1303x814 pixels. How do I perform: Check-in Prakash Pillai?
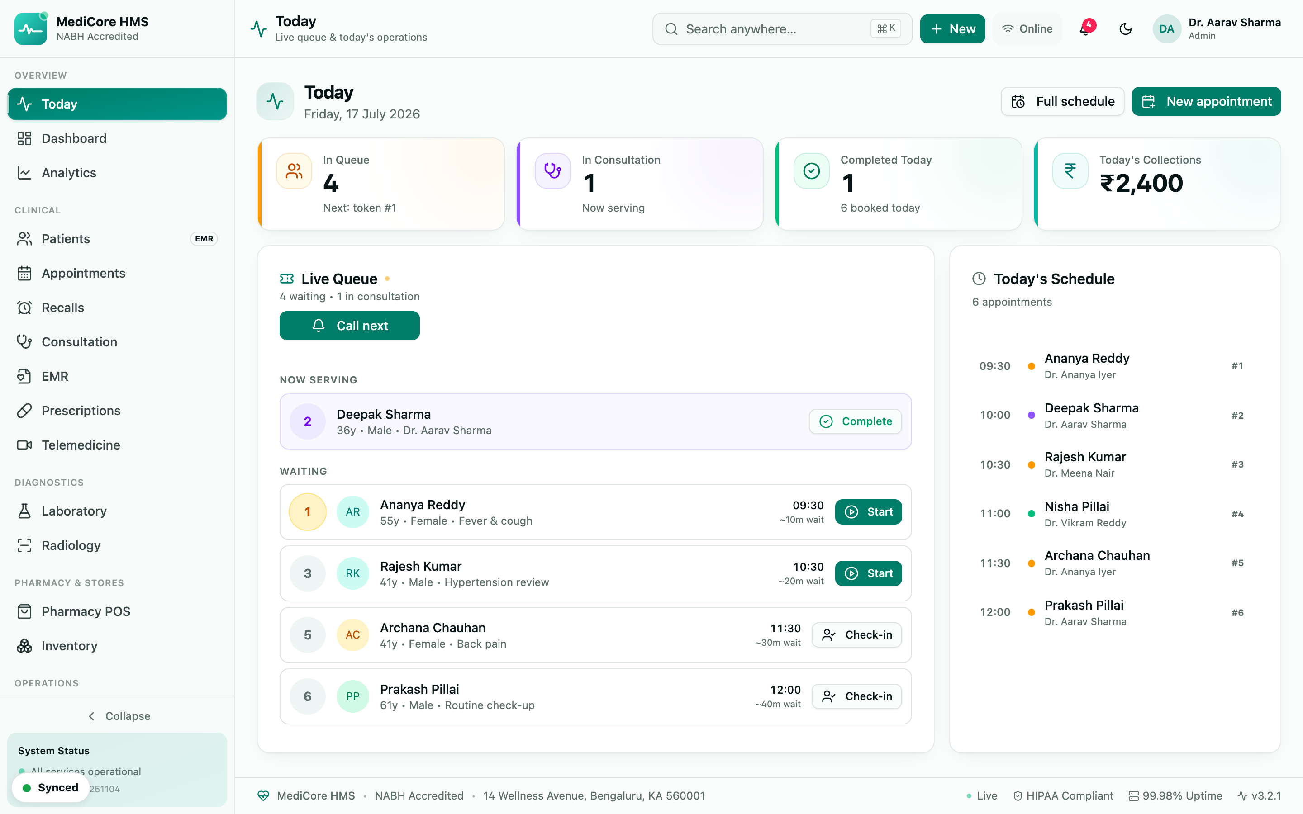coord(856,696)
